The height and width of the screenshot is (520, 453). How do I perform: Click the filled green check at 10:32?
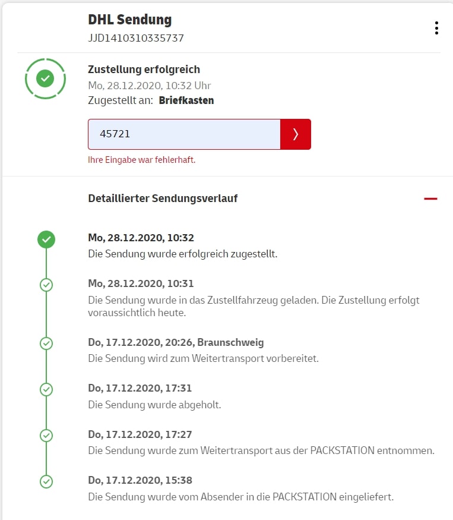coord(46,239)
